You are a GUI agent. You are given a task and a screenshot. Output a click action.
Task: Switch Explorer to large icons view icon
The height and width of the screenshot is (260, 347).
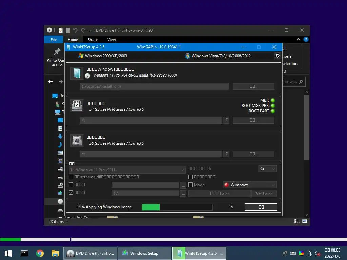point(305,221)
